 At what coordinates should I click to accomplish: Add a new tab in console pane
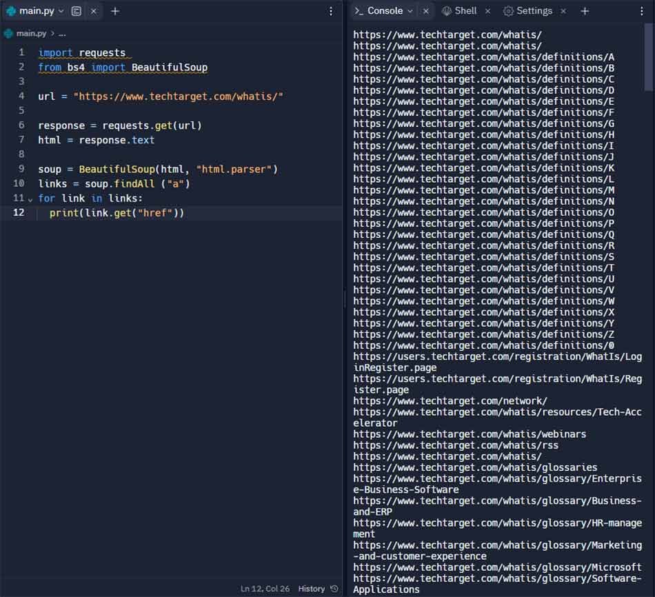click(585, 11)
